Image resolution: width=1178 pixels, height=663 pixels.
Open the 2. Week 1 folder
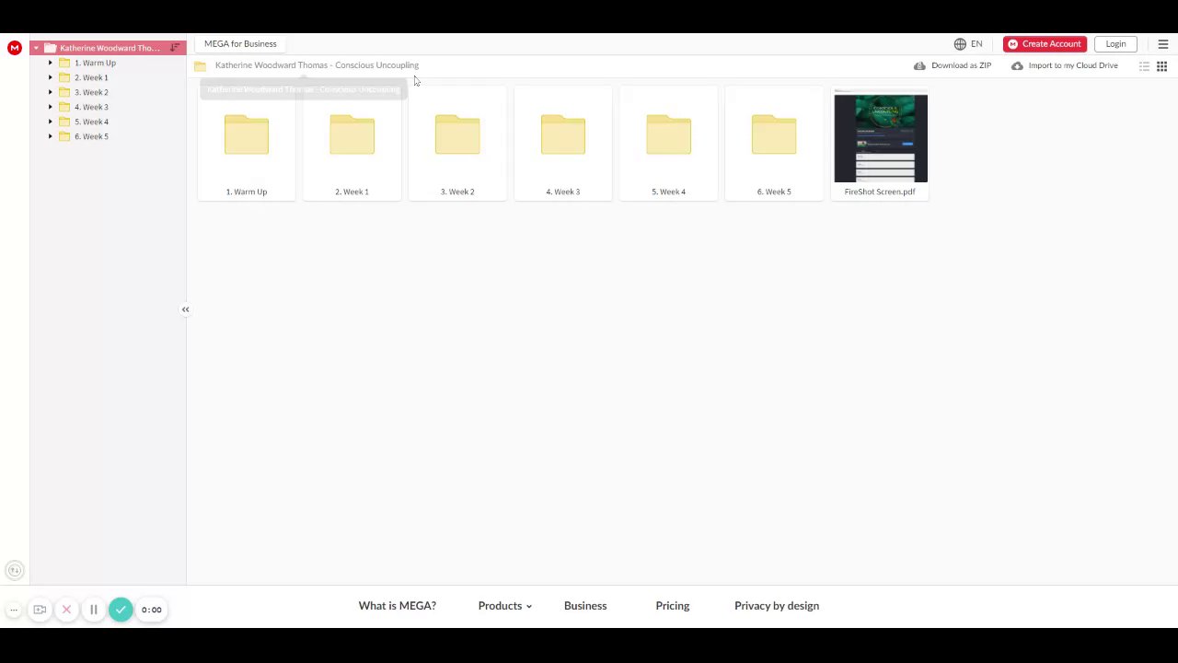tap(352, 143)
